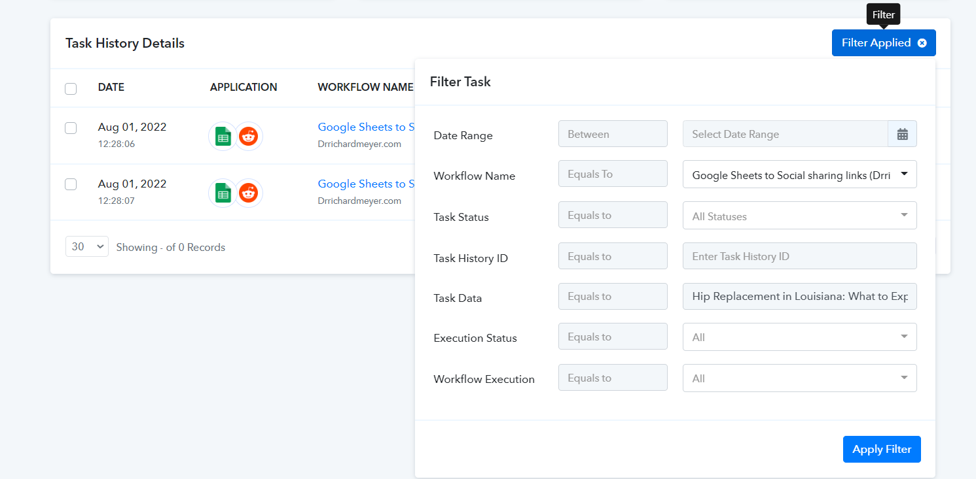Click the Apply Filter button
This screenshot has height=479, width=976.
click(x=882, y=449)
